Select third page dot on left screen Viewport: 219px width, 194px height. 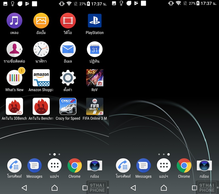click(x=59, y=154)
